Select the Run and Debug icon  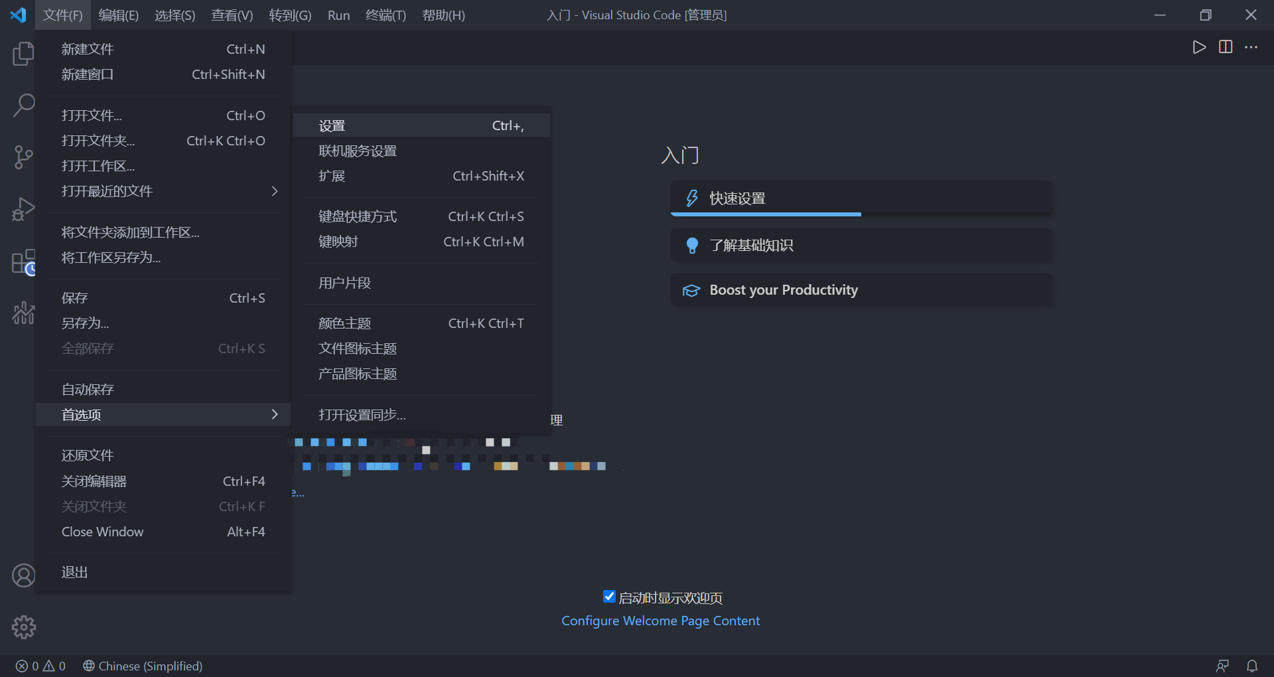[23, 208]
